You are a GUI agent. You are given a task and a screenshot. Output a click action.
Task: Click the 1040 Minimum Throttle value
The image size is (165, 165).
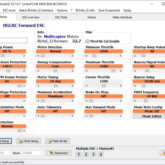point(104,51)
